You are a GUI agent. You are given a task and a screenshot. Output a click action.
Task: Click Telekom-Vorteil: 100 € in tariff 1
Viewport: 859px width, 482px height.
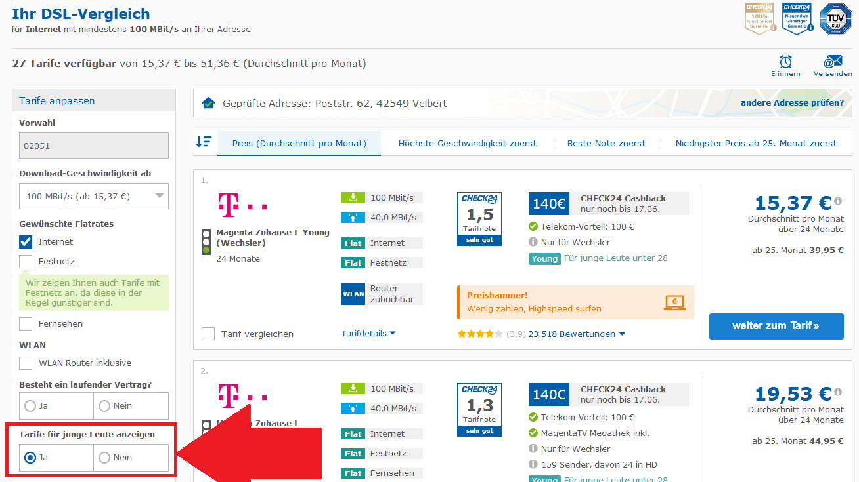click(x=587, y=226)
